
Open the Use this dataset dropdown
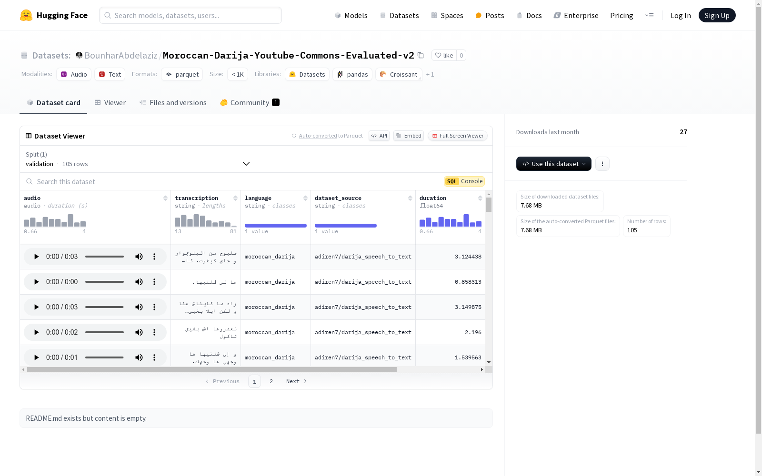coord(554,164)
